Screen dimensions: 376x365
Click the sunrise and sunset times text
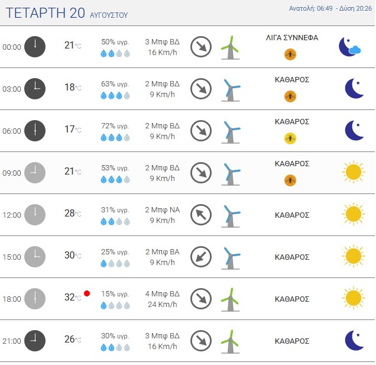click(330, 8)
